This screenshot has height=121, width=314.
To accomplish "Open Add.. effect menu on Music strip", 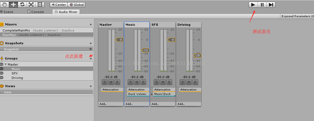I will 137,104.
